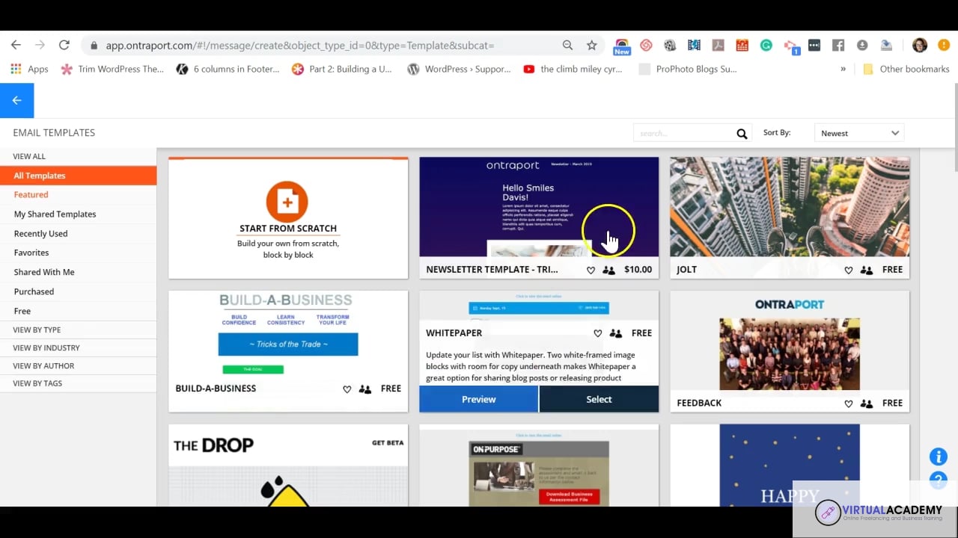Favorite the JOLT template heart icon

(x=848, y=270)
